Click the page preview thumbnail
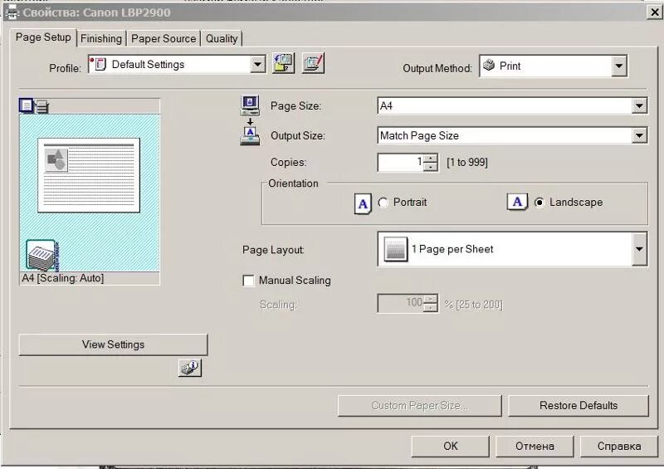Screen dimensions: 664x469 (x=89, y=175)
